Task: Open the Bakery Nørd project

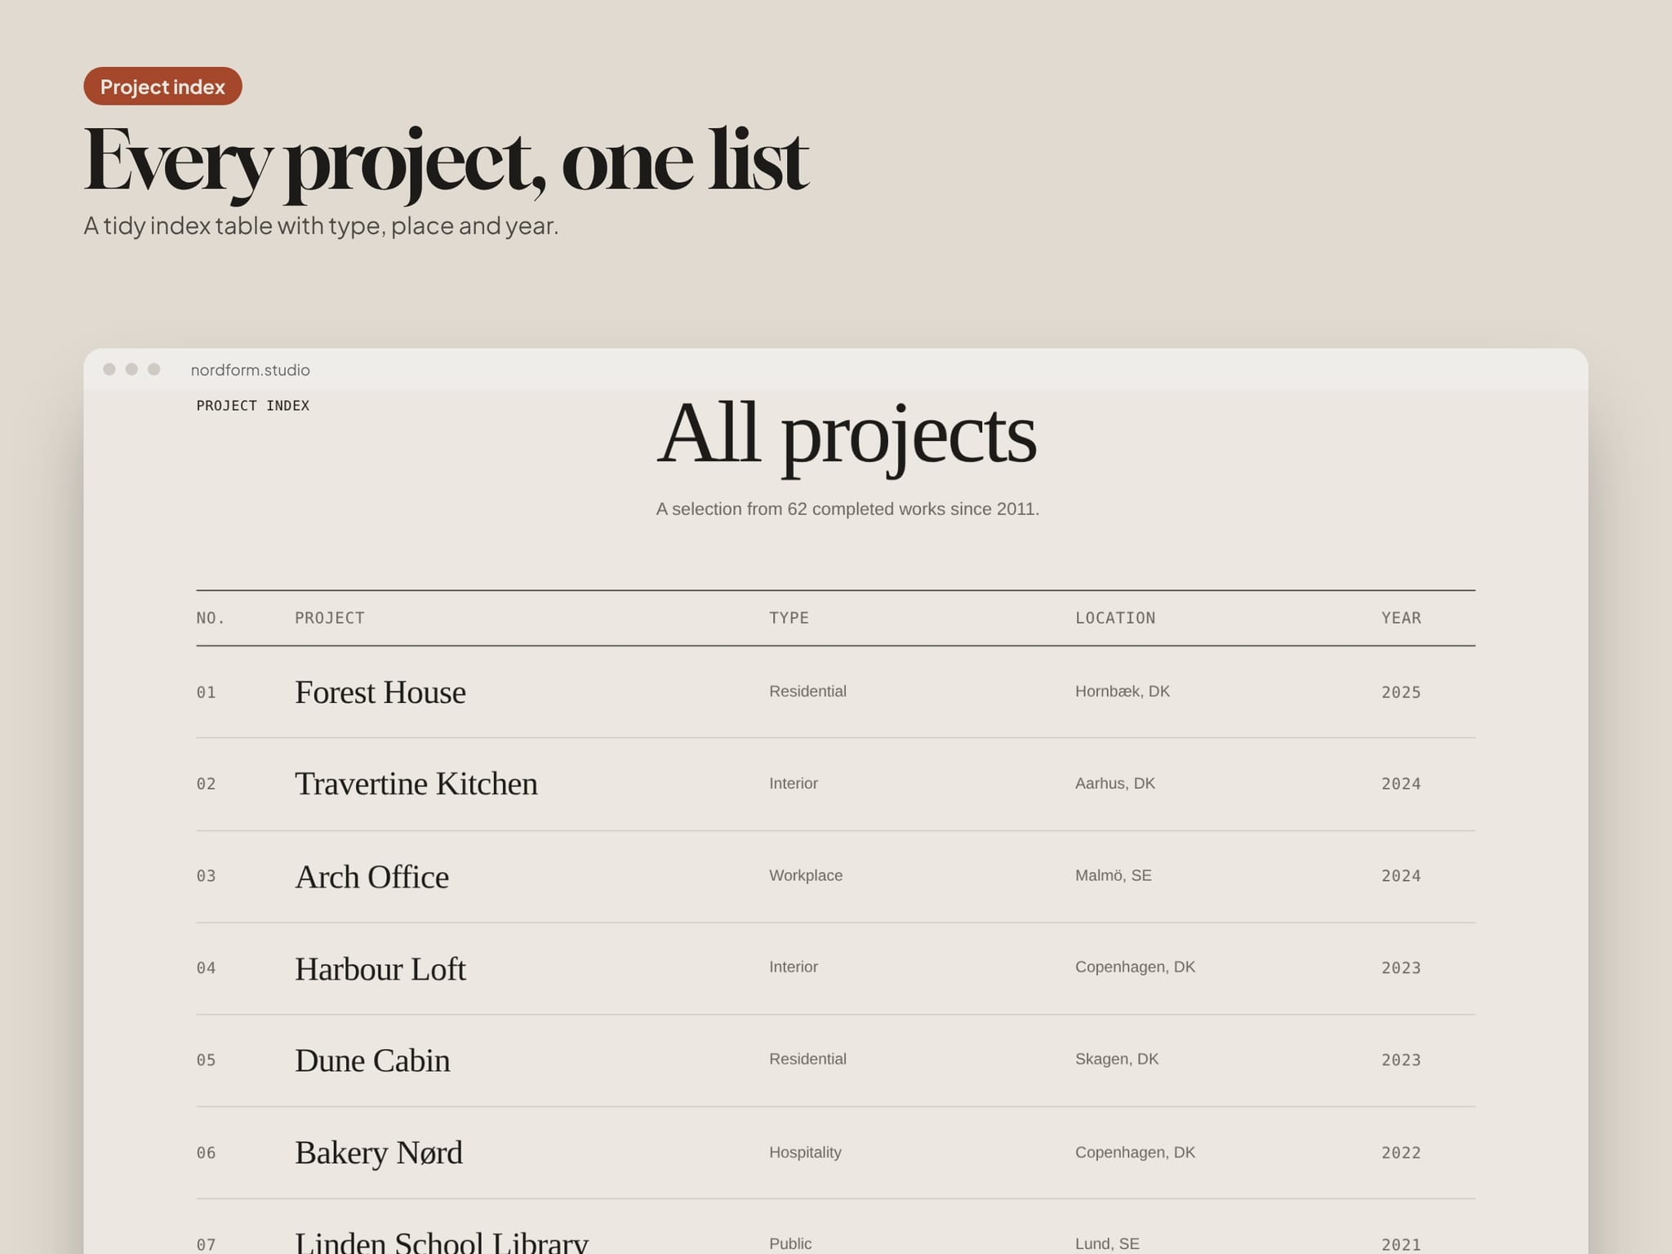Action: coord(378,1153)
